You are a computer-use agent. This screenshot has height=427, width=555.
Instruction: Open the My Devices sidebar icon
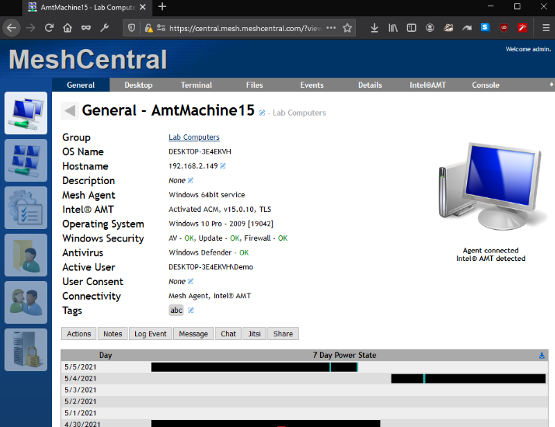pyautogui.click(x=26, y=113)
